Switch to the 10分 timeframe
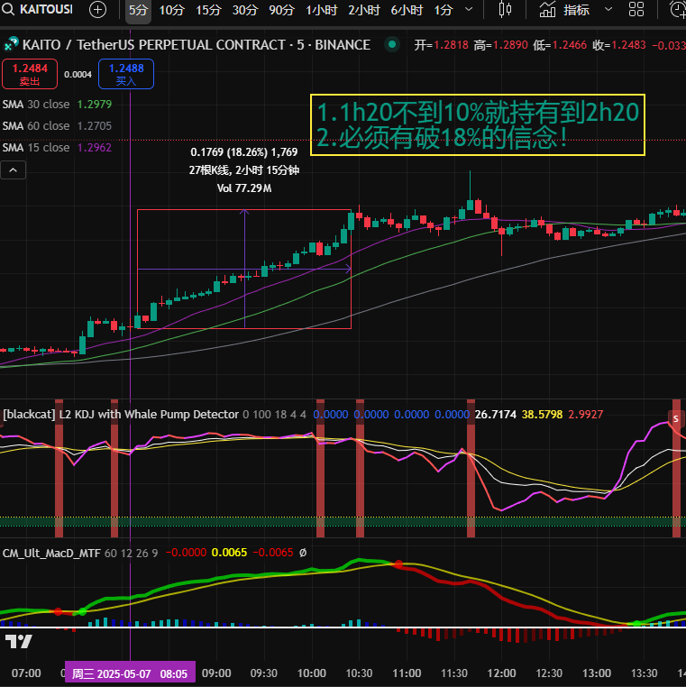686x687 pixels. coord(171,10)
